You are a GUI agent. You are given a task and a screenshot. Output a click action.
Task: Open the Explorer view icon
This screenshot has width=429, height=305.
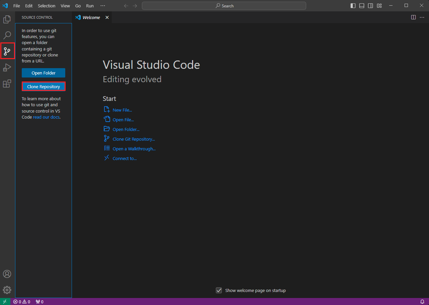tap(7, 19)
